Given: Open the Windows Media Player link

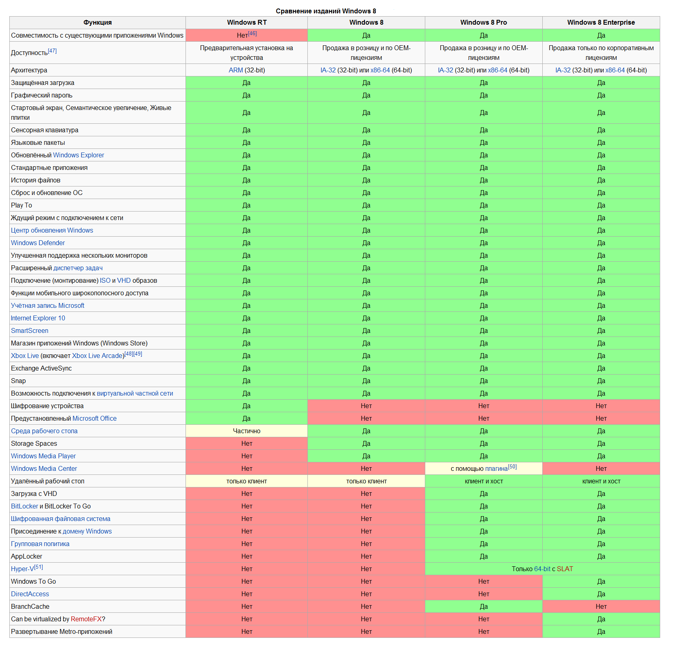Looking at the screenshot, I should coord(43,456).
